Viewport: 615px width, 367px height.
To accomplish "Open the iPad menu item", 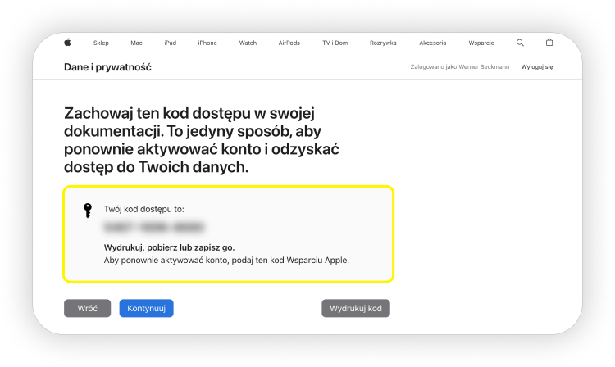I will 171,43.
